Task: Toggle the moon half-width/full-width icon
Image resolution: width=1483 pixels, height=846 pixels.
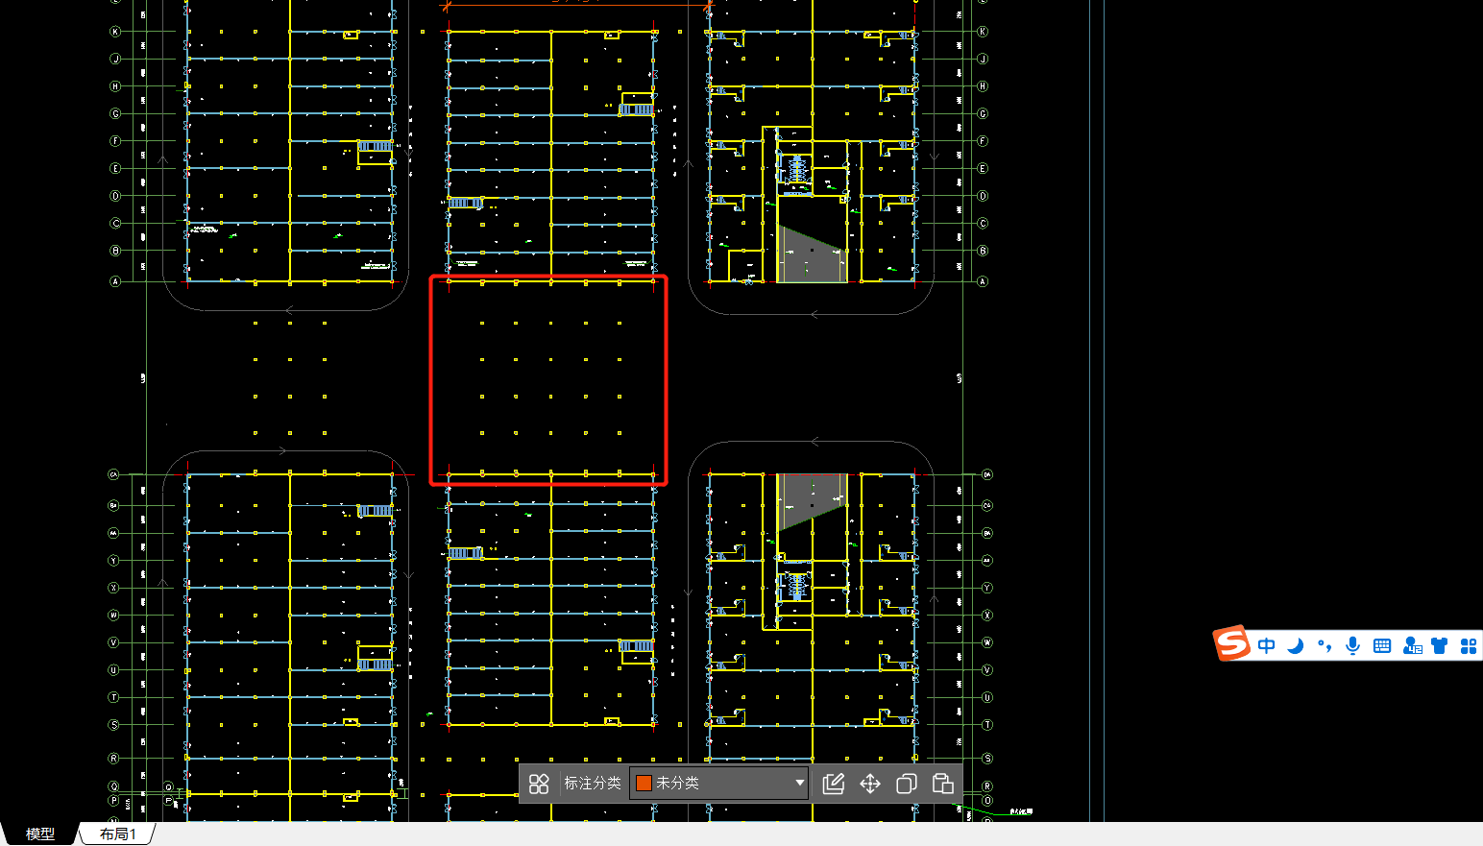Action: [1296, 645]
